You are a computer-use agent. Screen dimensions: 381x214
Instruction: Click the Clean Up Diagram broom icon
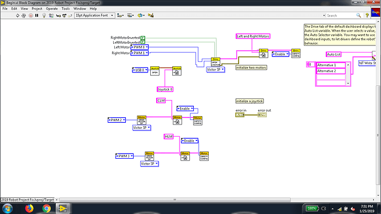(x=151, y=15)
